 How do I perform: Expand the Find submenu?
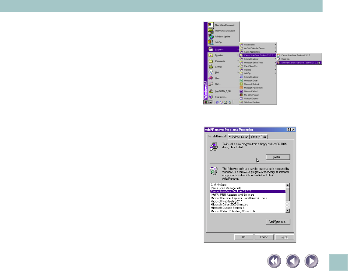click(223, 73)
